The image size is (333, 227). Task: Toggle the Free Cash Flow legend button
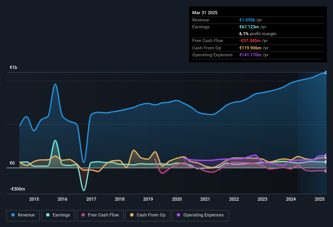tap(100, 215)
